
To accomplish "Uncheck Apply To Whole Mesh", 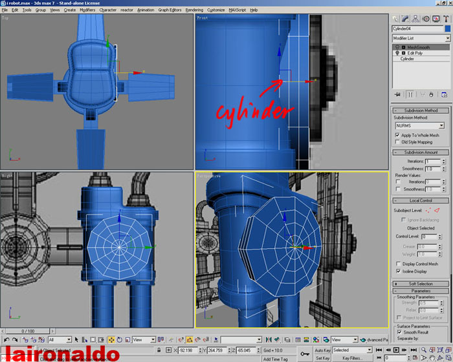I will (x=397, y=135).
